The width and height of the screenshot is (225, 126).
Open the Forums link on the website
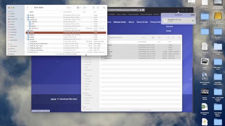click(x=169, y=27)
